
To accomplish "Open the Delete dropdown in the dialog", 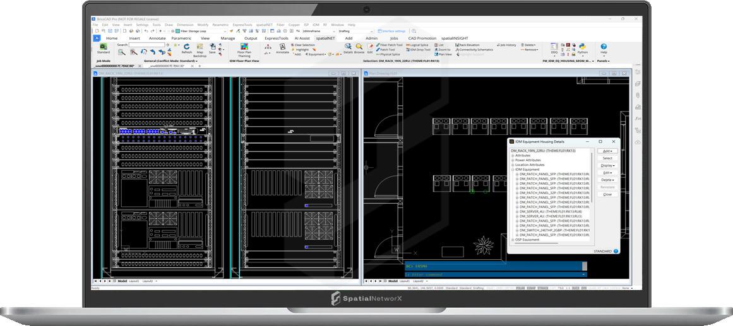I will click(608, 180).
